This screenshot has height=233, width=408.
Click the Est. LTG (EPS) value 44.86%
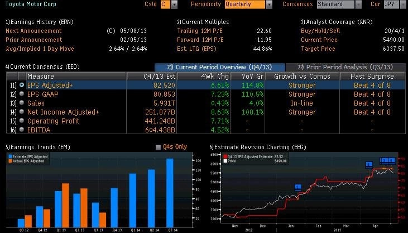(262, 49)
